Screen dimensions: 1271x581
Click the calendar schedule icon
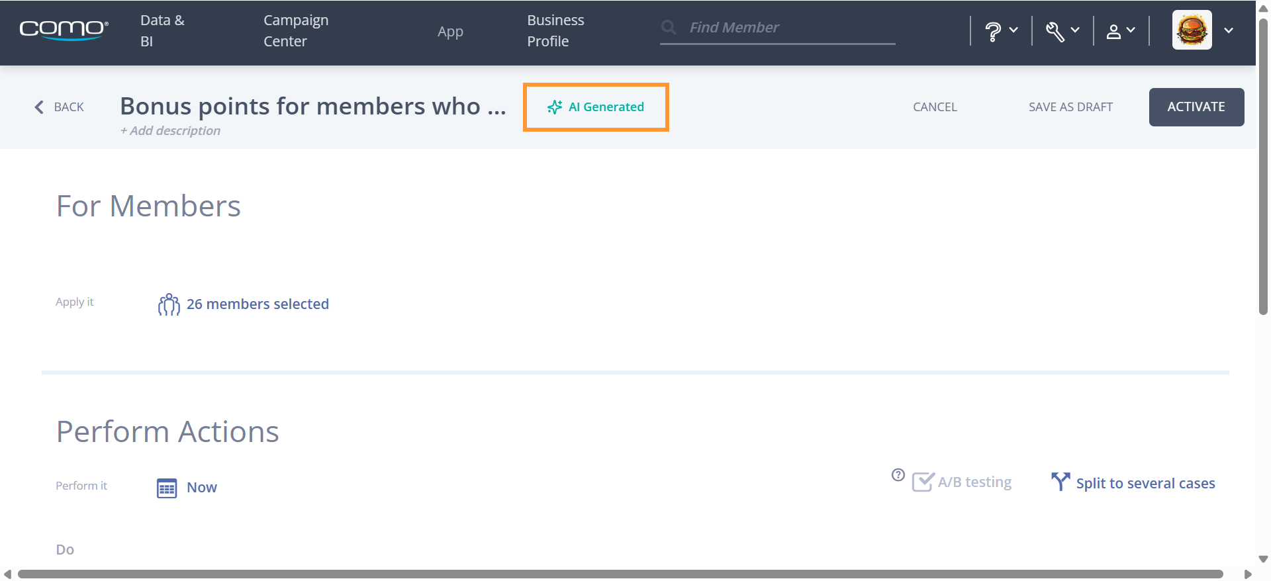(167, 488)
